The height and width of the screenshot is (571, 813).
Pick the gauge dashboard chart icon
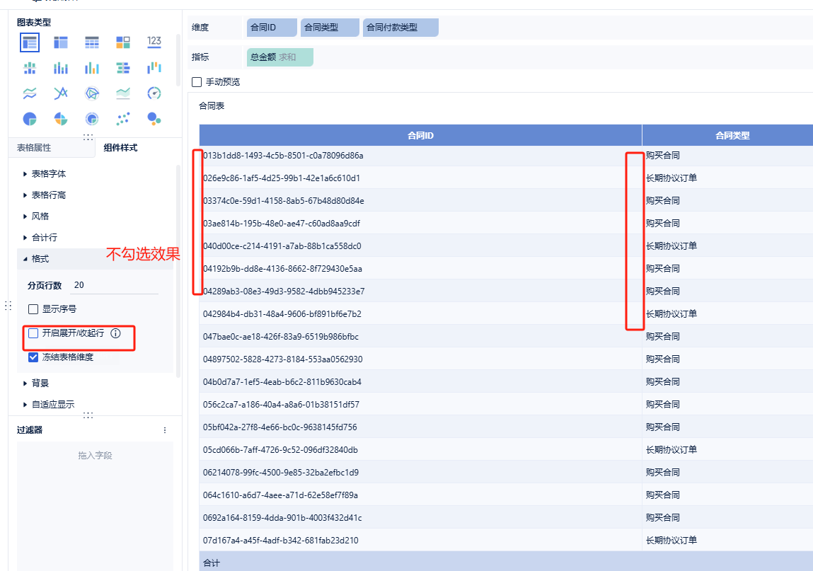point(154,93)
